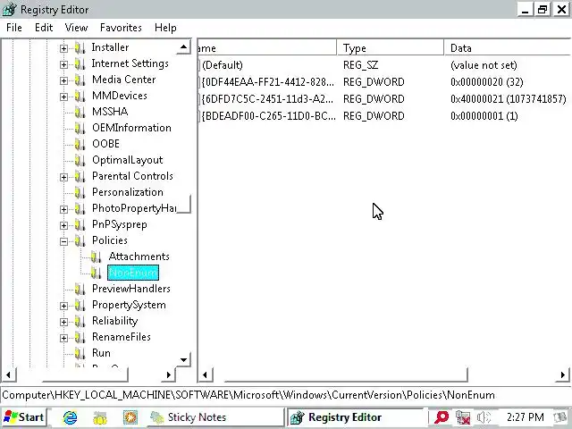The image size is (572, 429).
Task: Click the PnPSysprep folder icon
Action: [x=80, y=224]
